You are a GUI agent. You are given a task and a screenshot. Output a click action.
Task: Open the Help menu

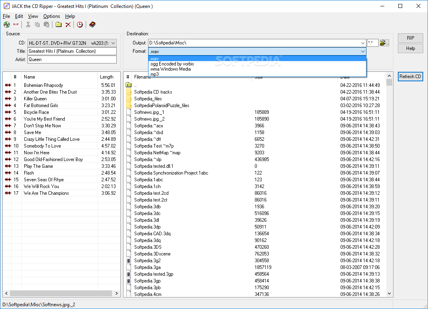70,16
